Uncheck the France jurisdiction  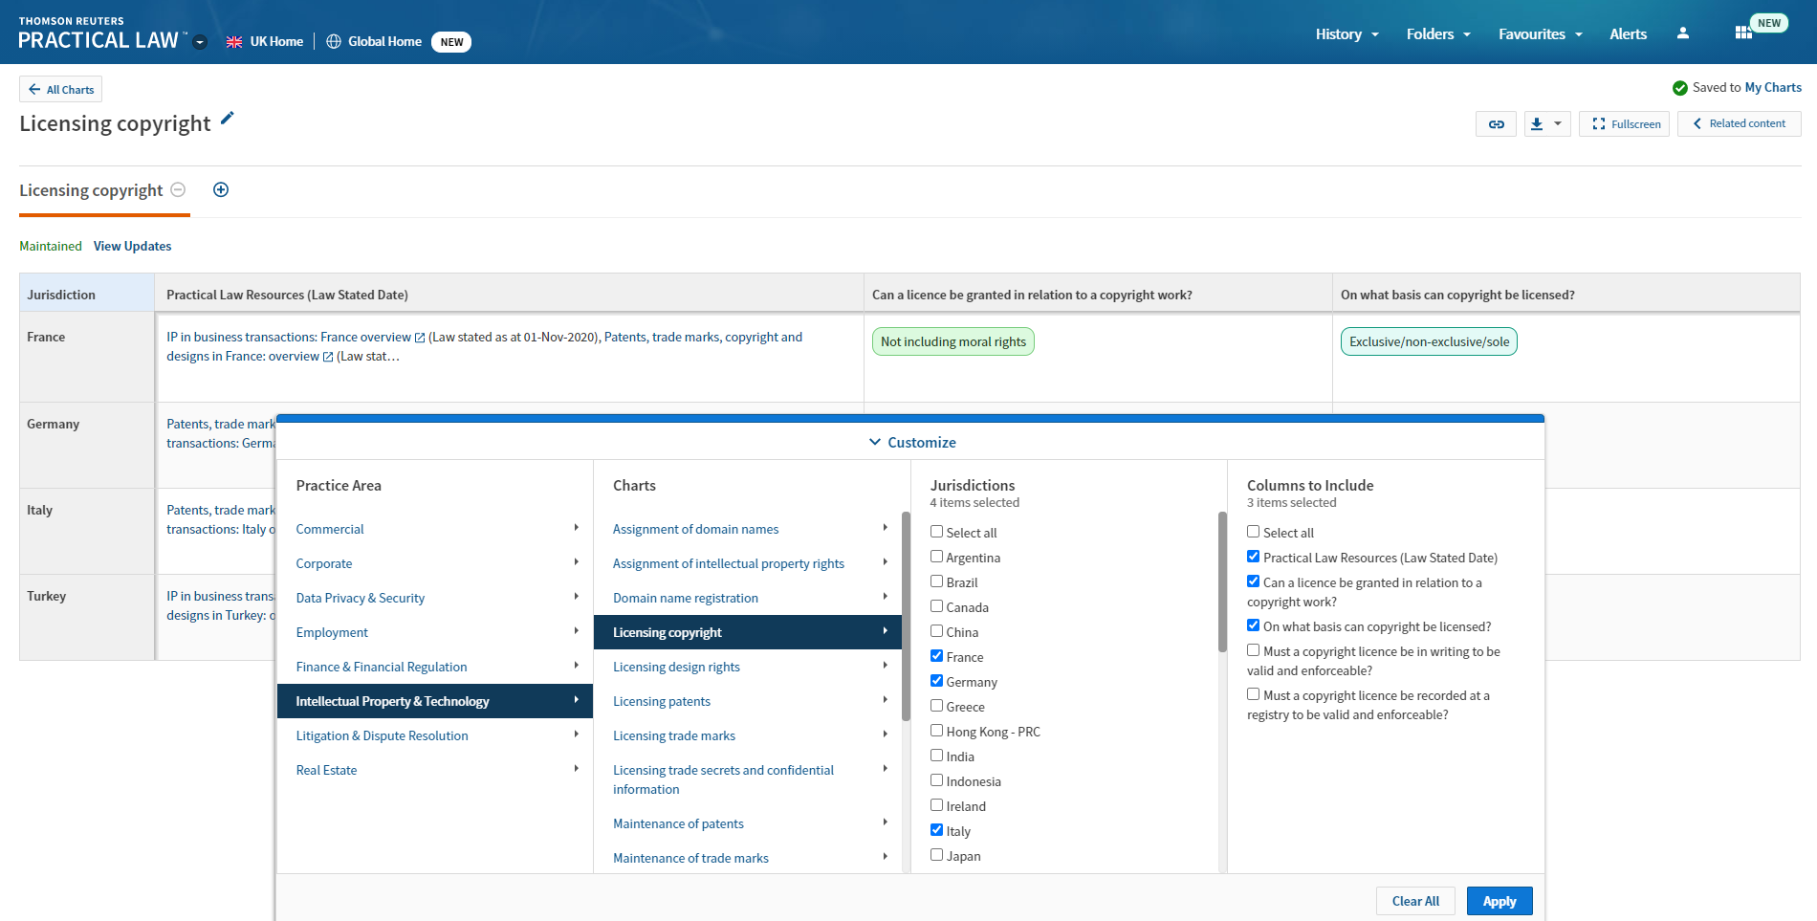936,656
